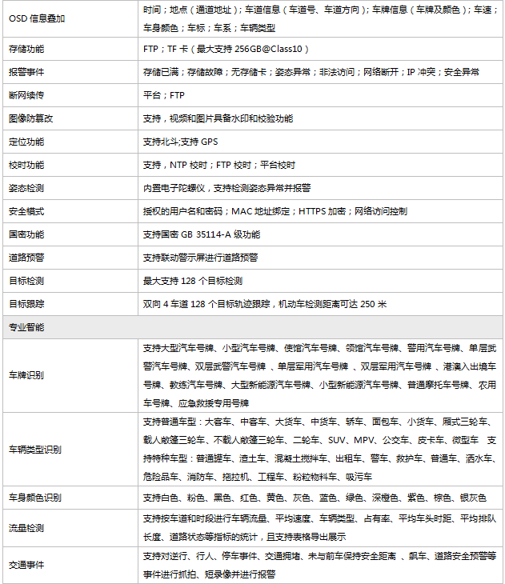
Task: Click the 内置电子陀螺仪 description text
Action: click(226, 188)
